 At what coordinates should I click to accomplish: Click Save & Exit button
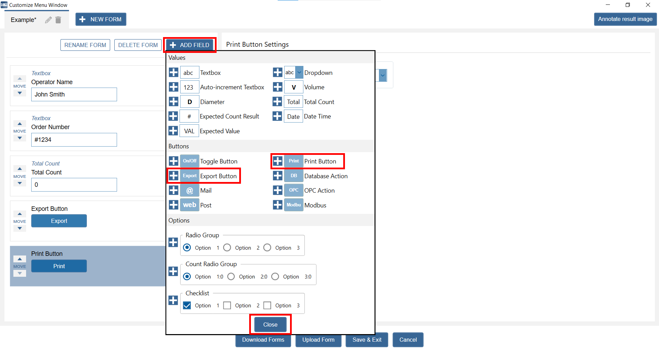coord(367,340)
